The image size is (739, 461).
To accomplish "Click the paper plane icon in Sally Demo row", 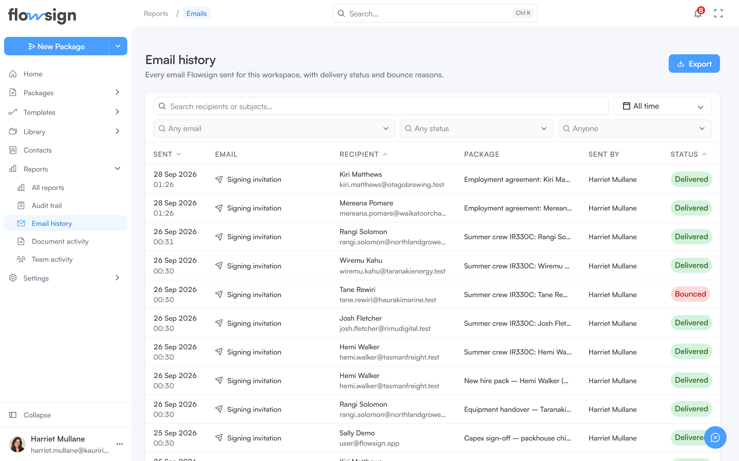I will (219, 438).
